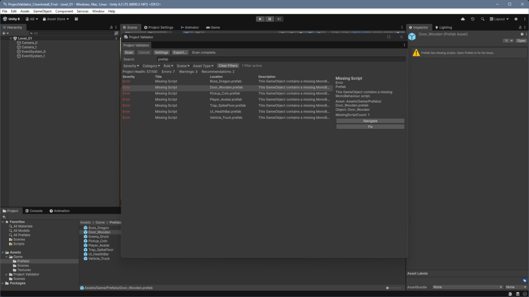Click the validator Search field
This screenshot has width=529, height=297.
281,59
